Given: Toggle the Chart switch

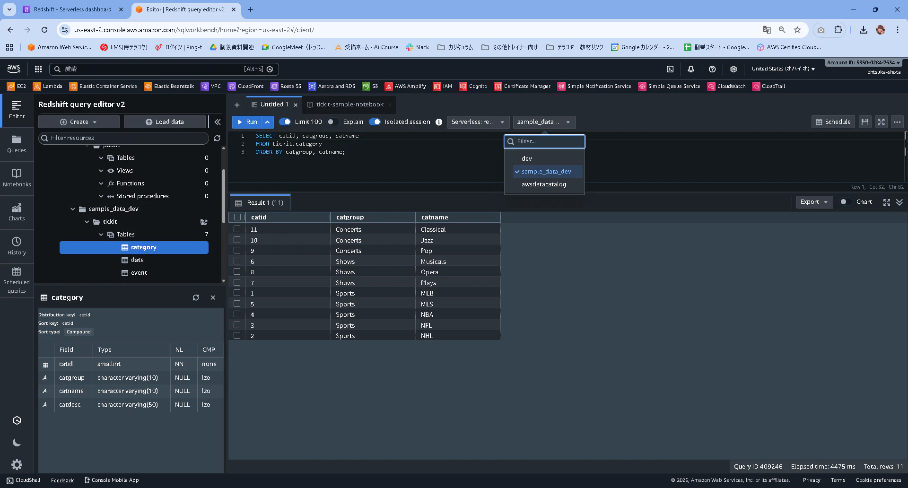Looking at the screenshot, I should point(846,202).
